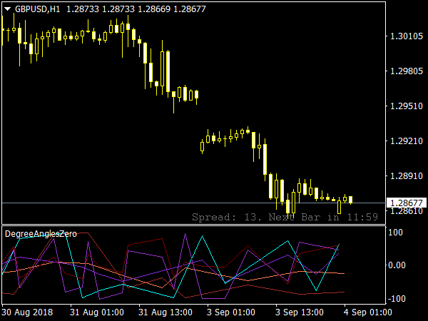Image resolution: width=428 pixels, height=321 pixels.
Task: Click the 30 Aug 2018 time label
Action: (27, 312)
